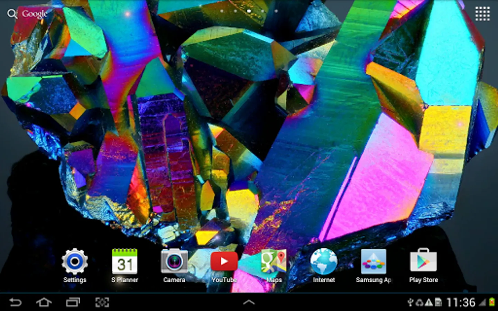
Task: Tap the back navigation button
Action: pyautogui.click(x=15, y=302)
